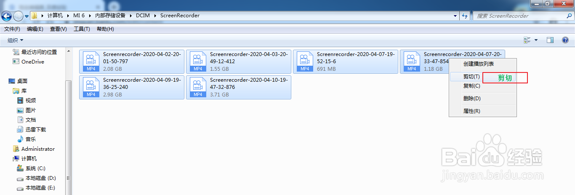Screen dimensions: 575x195
Task: Open the 帮助(H) menu
Action: (x=105, y=29)
